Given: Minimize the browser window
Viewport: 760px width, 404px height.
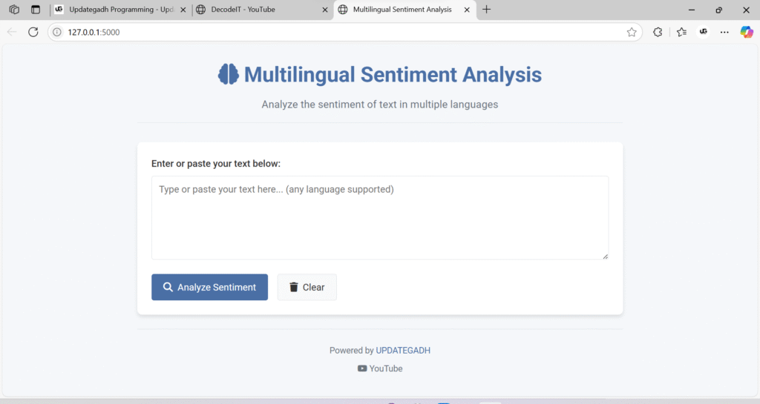Looking at the screenshot, I should (692, 10).
